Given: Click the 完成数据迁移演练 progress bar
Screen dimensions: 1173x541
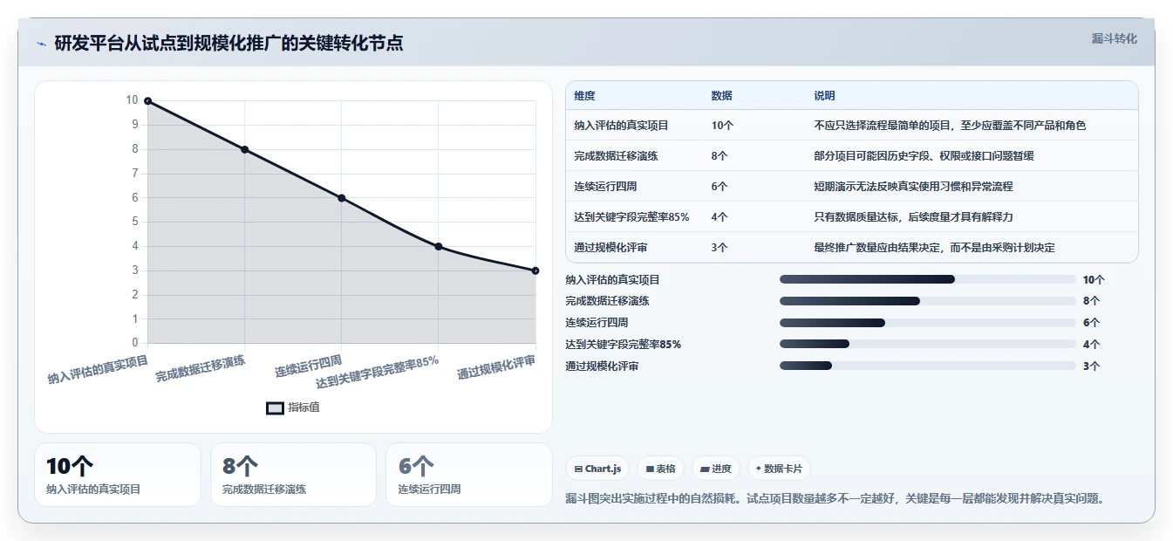Looking at the screenshot, I should click(928, 301).
